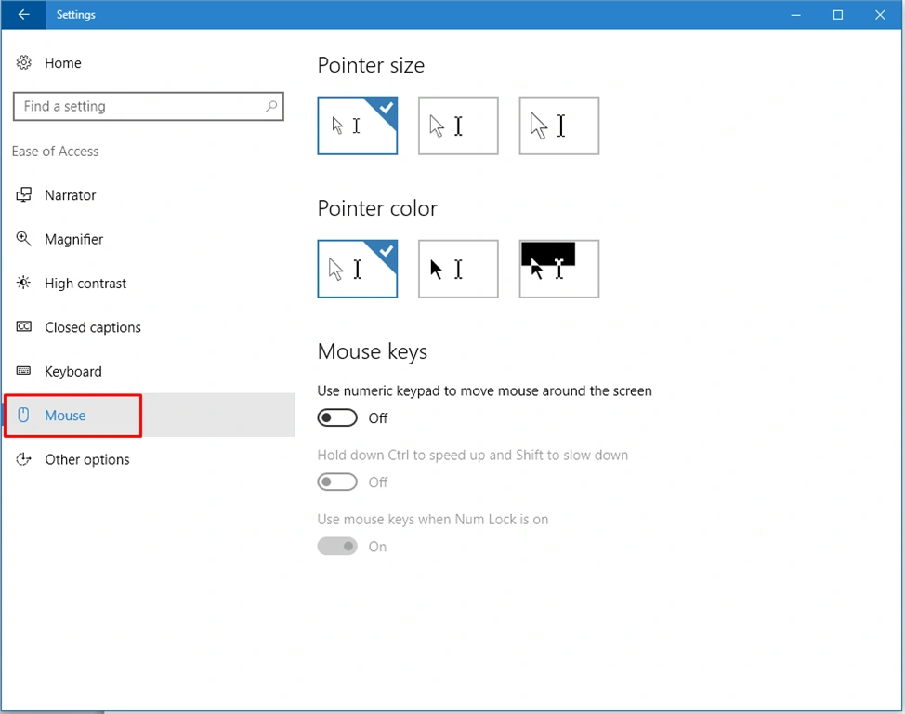Click the search magnifier icon in search box
Viewport: 905px width, 714px height.
270,106
